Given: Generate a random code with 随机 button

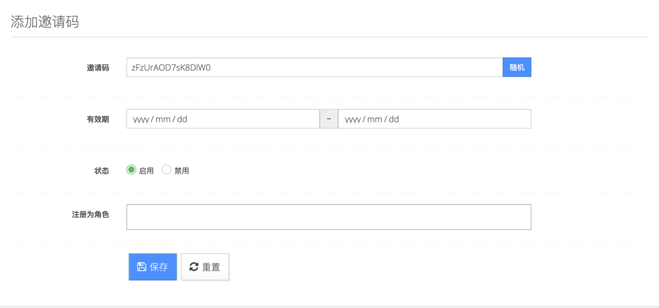Looking at the screenshot, I should 517,67.
